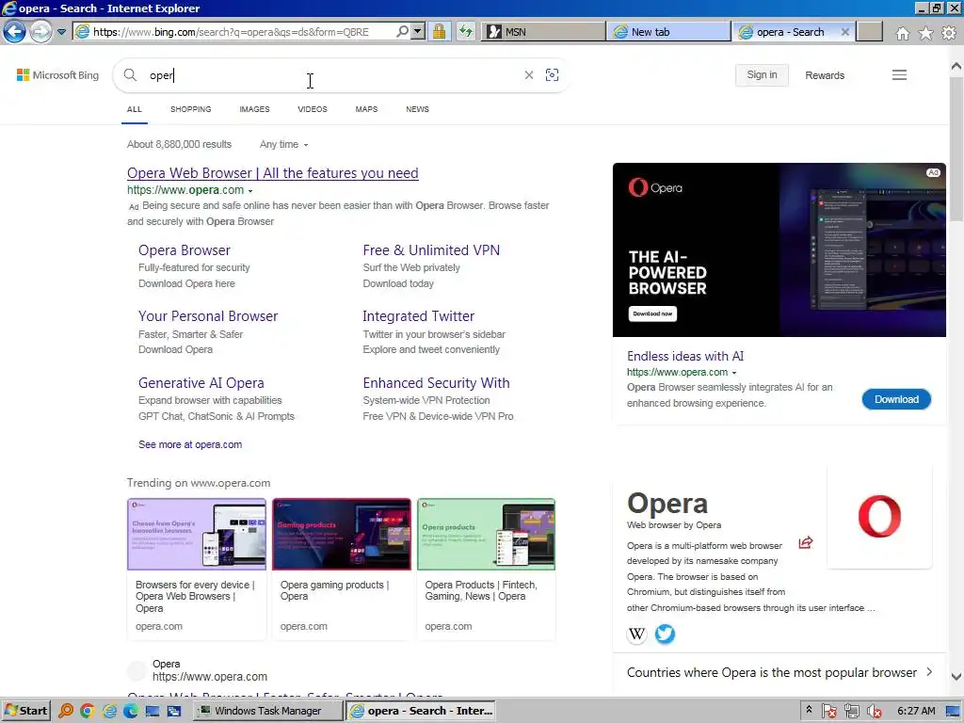
Task: Open Browsers for every device thumbnail card
Action: (197, 569)
